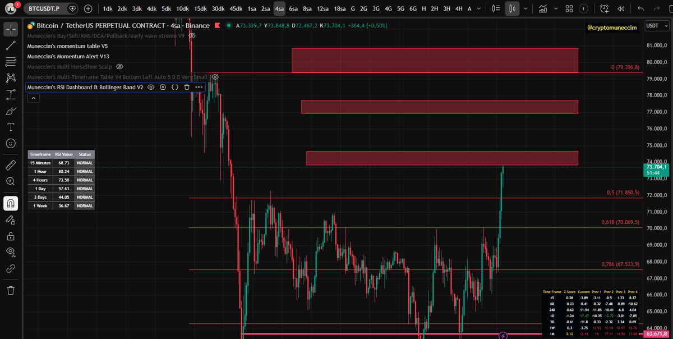Viewport: 673px width, 339px height.
Task: Switch to the G daily timeframe
Action: coord(352,9)
